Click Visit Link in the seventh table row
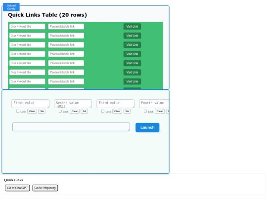The height and width of the screenshot is (200, 267). pyautogui.click(x=132, y=81)
